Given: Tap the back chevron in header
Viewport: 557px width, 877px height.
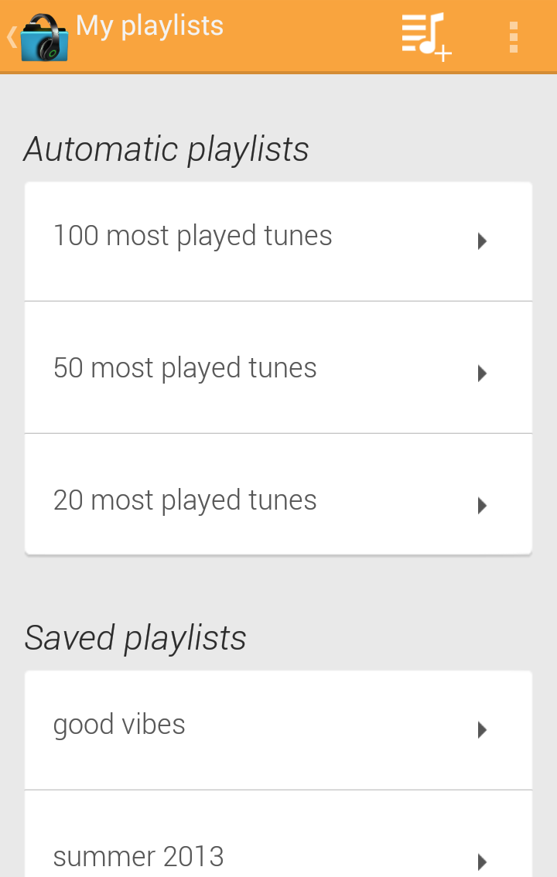Looking at the screenshot, I should [x=11, y=37].
